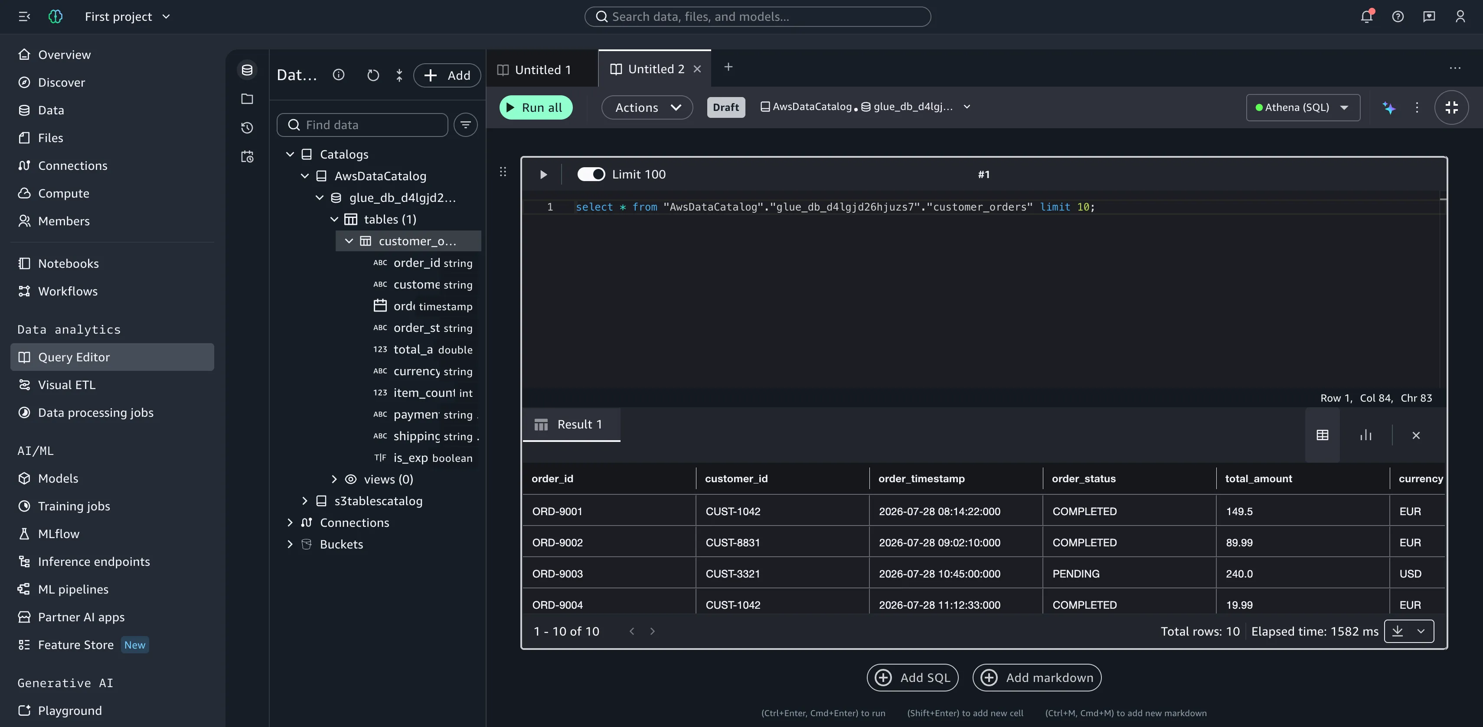Add a new query tab
This screenshot has width=1483, height=727.
click(728, 67)
